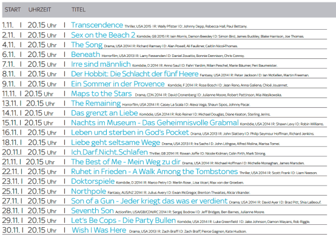This screenshot has height=237, width=336.
Task: Click Maps to the Stars details with David Cronenberg
Action: click(x=208, y=95)
